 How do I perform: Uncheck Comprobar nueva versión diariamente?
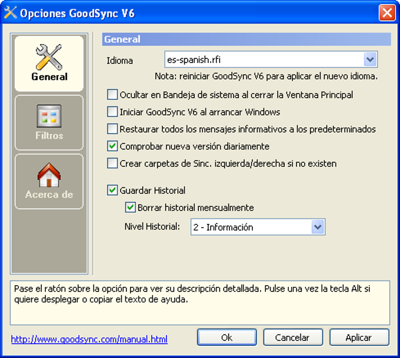click(112, 146)
